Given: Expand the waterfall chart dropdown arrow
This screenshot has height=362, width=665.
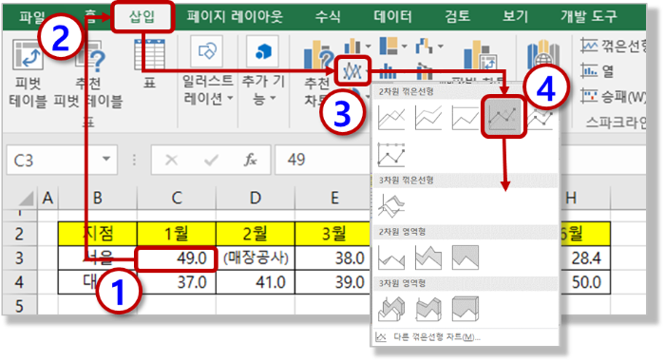Looking at the screenshot, I should tap(441, 47).
